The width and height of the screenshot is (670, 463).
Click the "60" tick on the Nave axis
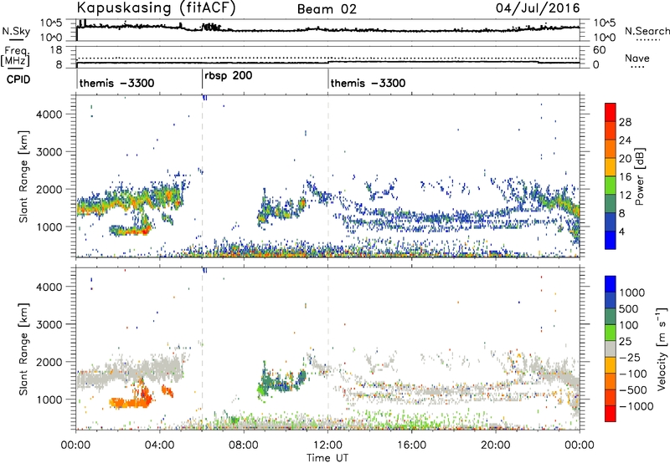[600, 50]
